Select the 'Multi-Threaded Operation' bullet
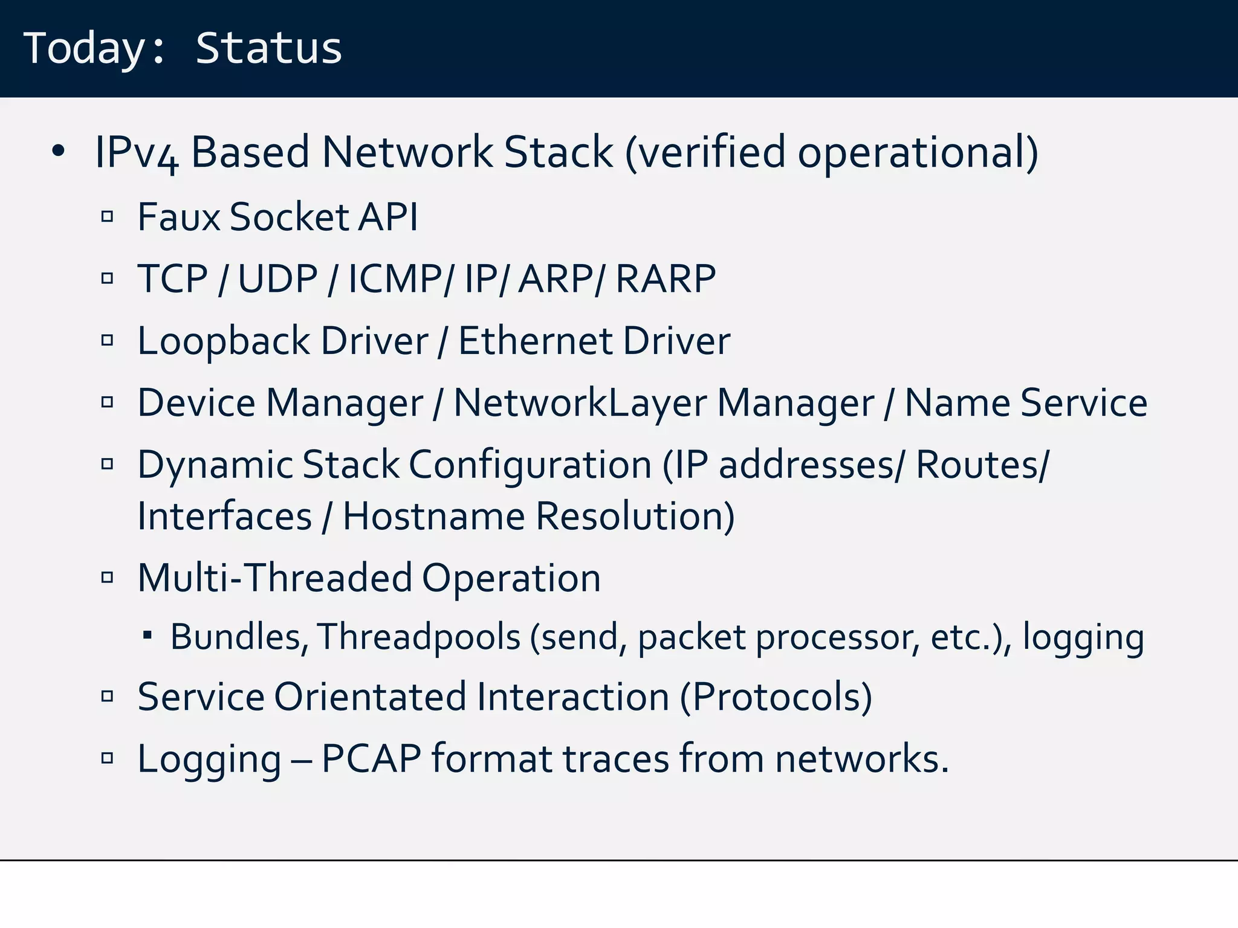 [369, 578]
